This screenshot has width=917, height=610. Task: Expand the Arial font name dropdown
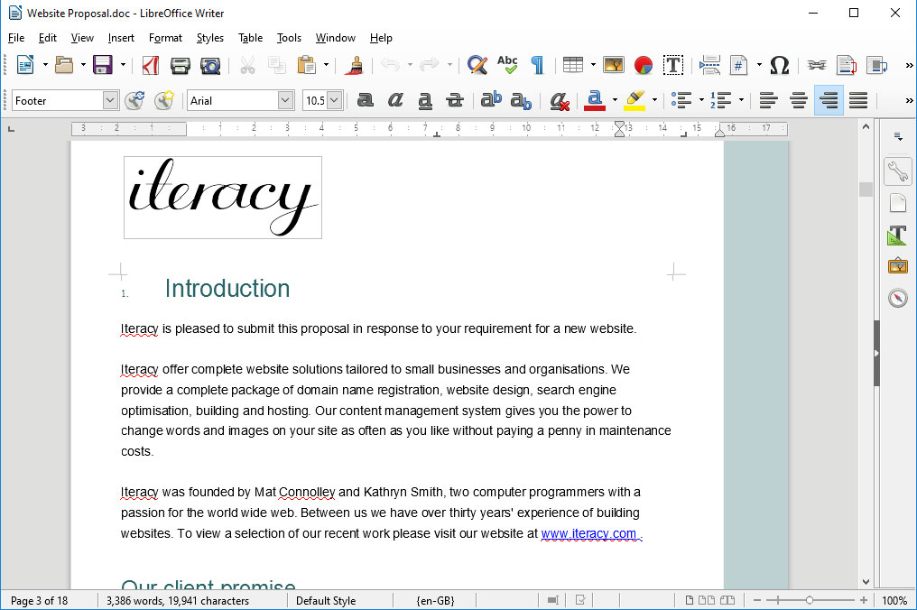[x=285, y=100]
